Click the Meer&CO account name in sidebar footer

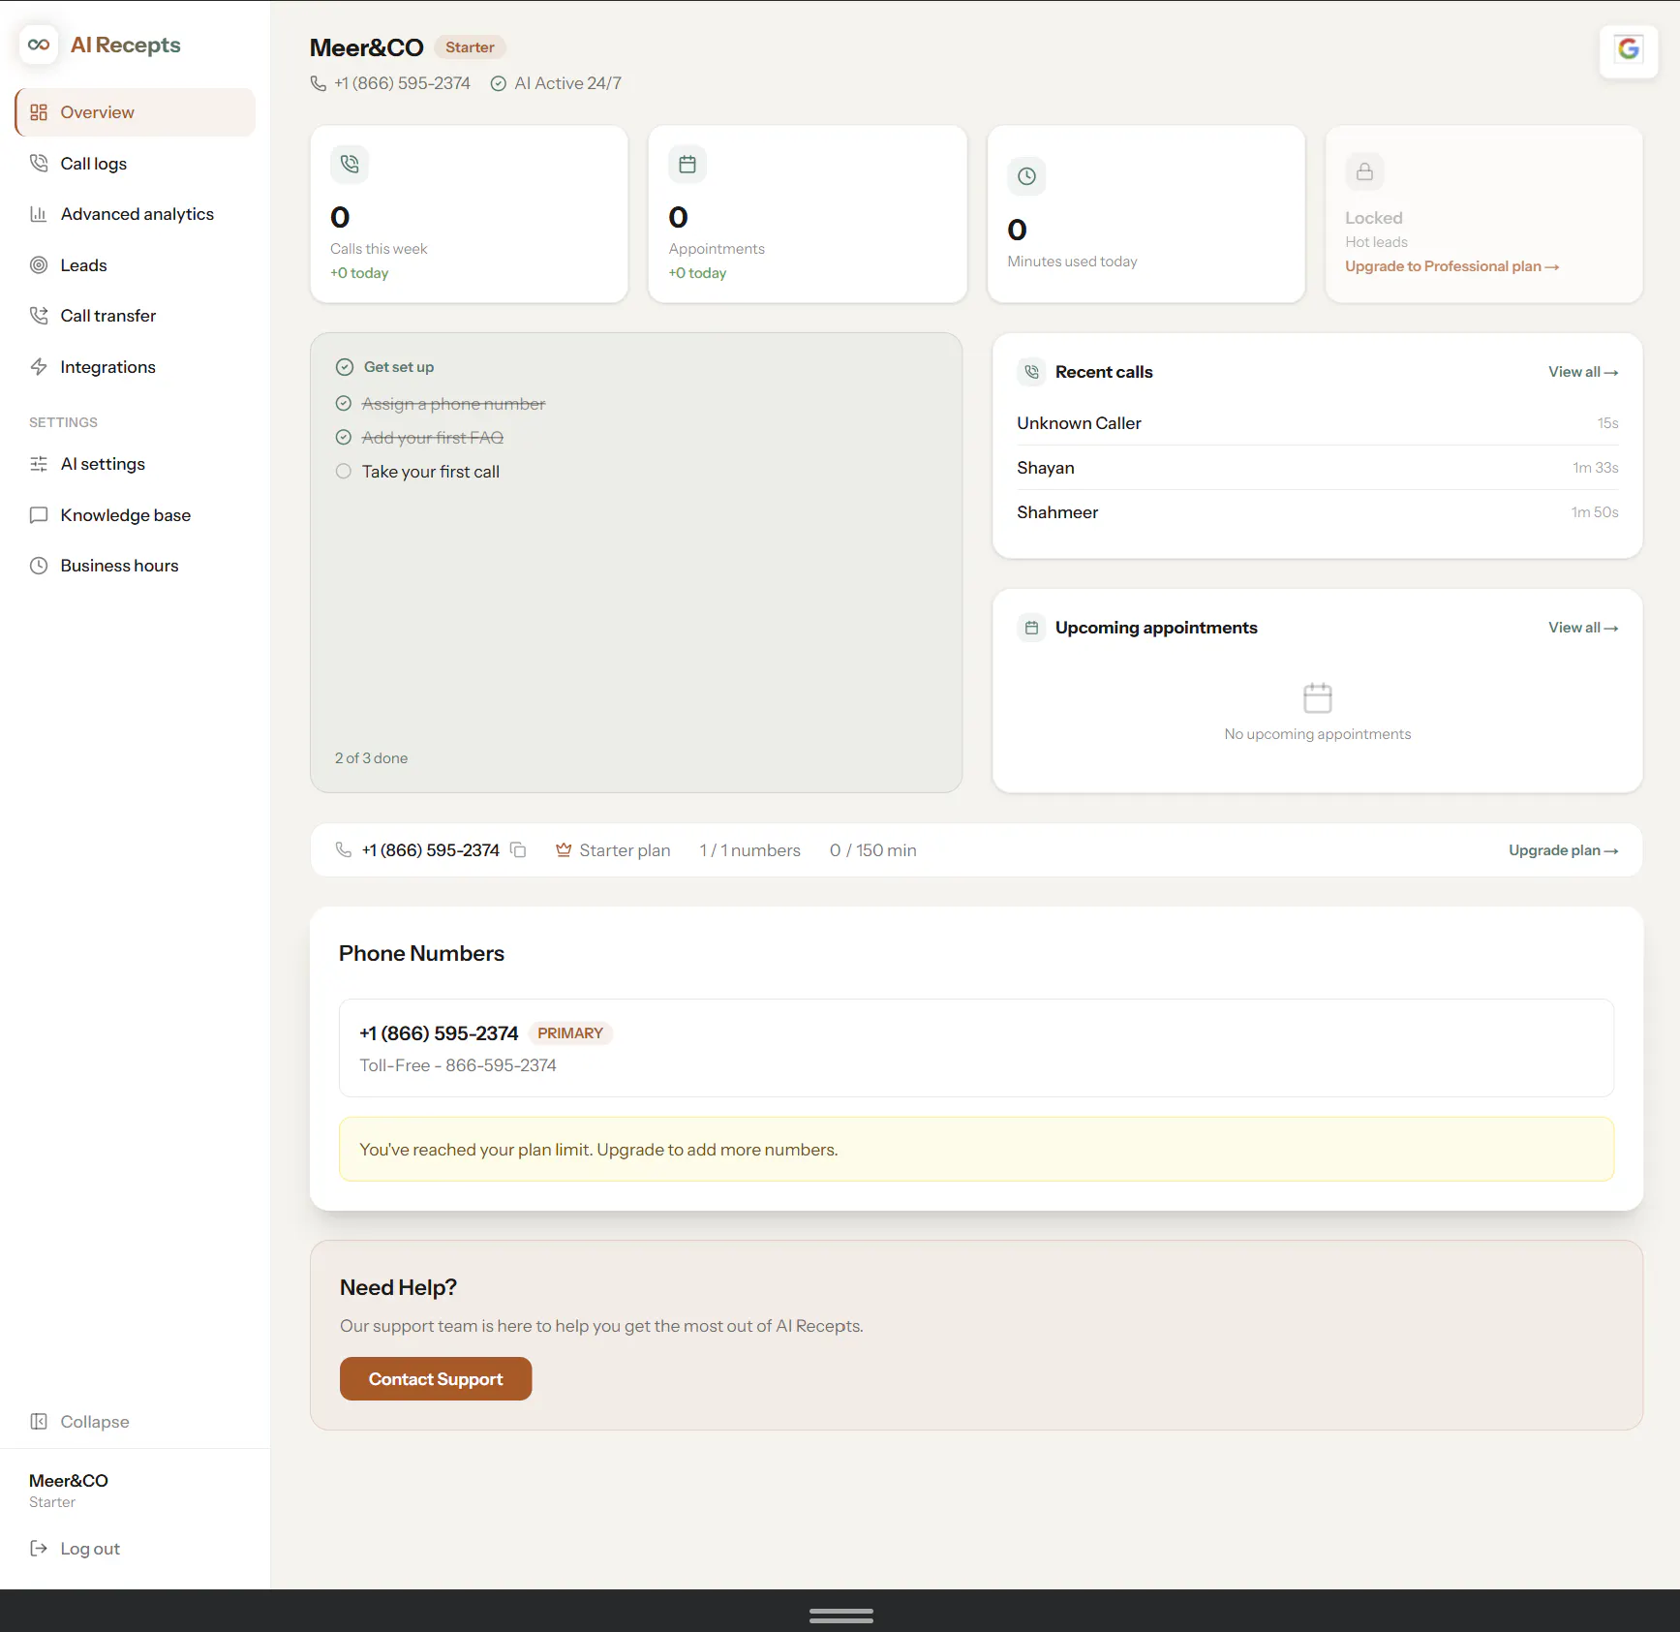(69, 1480)
